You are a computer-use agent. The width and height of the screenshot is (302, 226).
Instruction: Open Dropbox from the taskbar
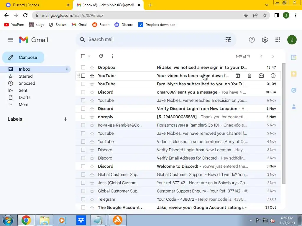81,220
